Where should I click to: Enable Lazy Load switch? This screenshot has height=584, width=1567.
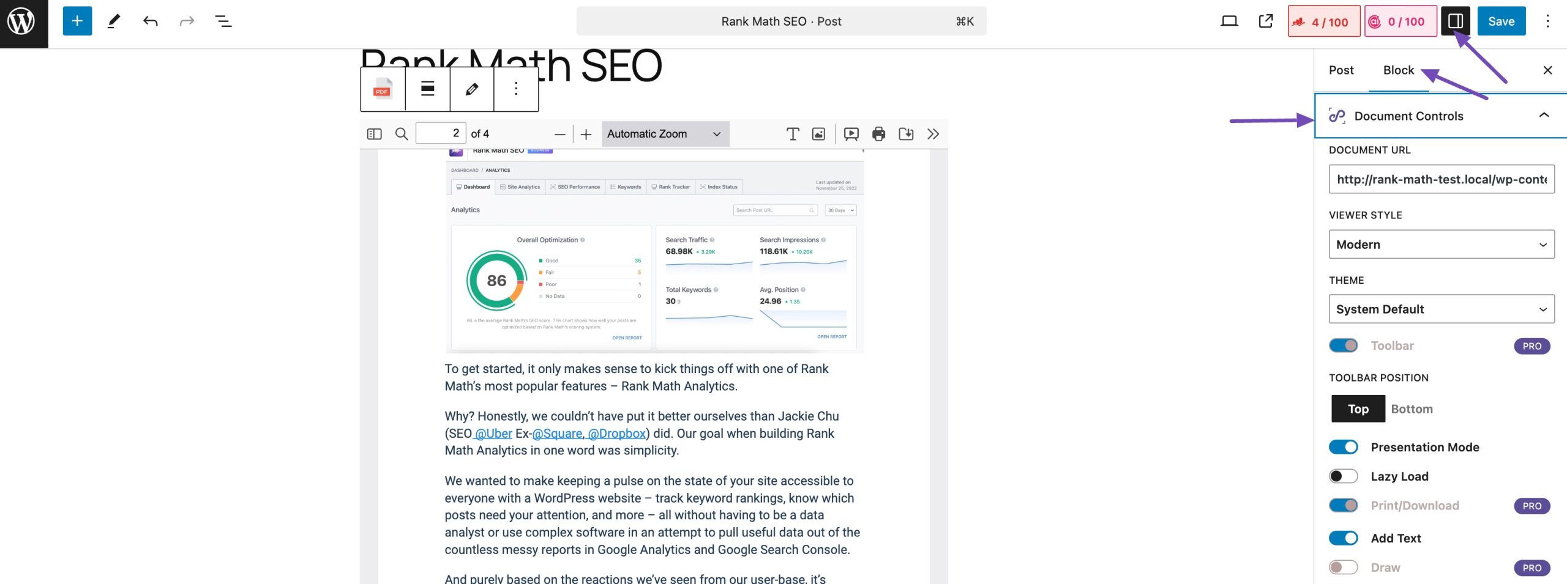[1344, 476]
